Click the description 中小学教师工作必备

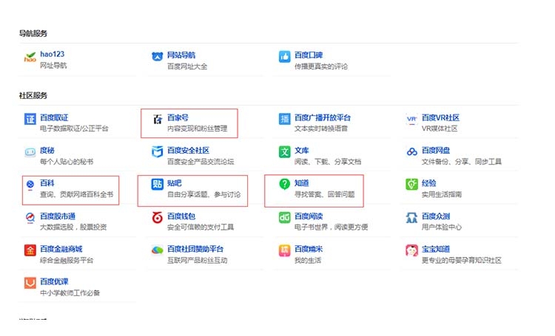tap(70, 293)
